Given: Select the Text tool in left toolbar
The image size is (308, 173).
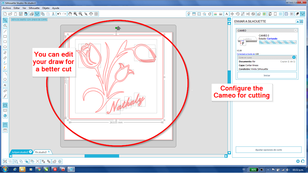Looking at the screenshot, I should (5, 85).
